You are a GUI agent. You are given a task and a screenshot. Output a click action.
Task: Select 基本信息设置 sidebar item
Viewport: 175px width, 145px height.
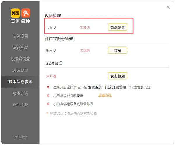[20, 82]
